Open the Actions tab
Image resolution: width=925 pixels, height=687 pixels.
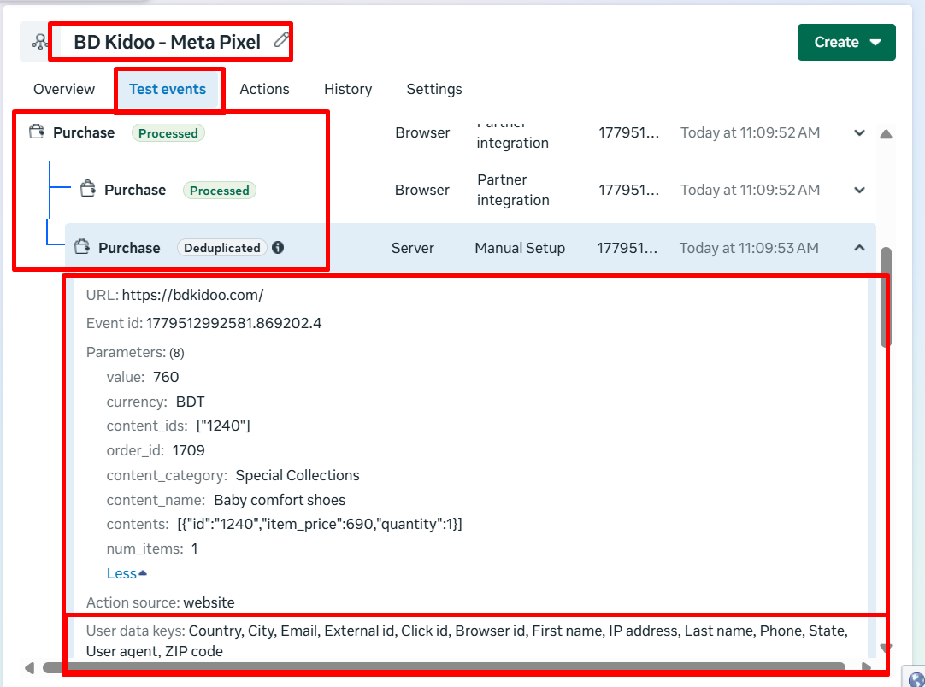click(264, 89)
